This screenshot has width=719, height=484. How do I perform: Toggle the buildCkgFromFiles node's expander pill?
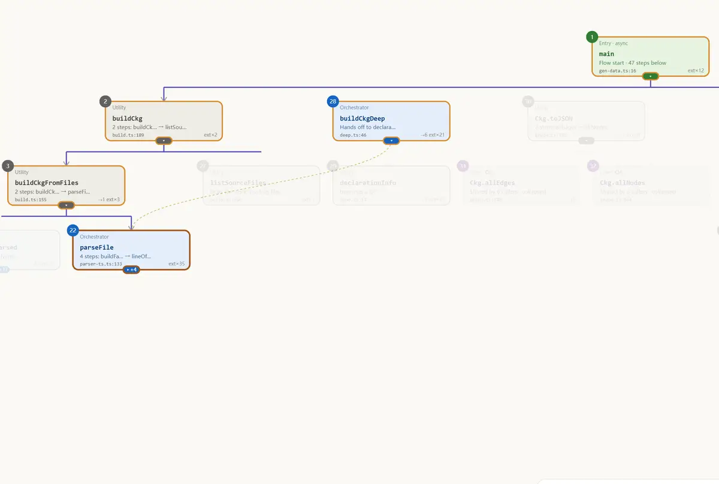click(67, 205)
